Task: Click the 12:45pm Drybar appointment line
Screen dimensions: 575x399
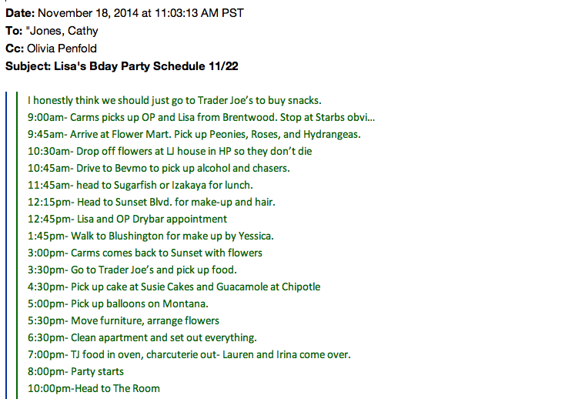Action: (x=127, y=219)
